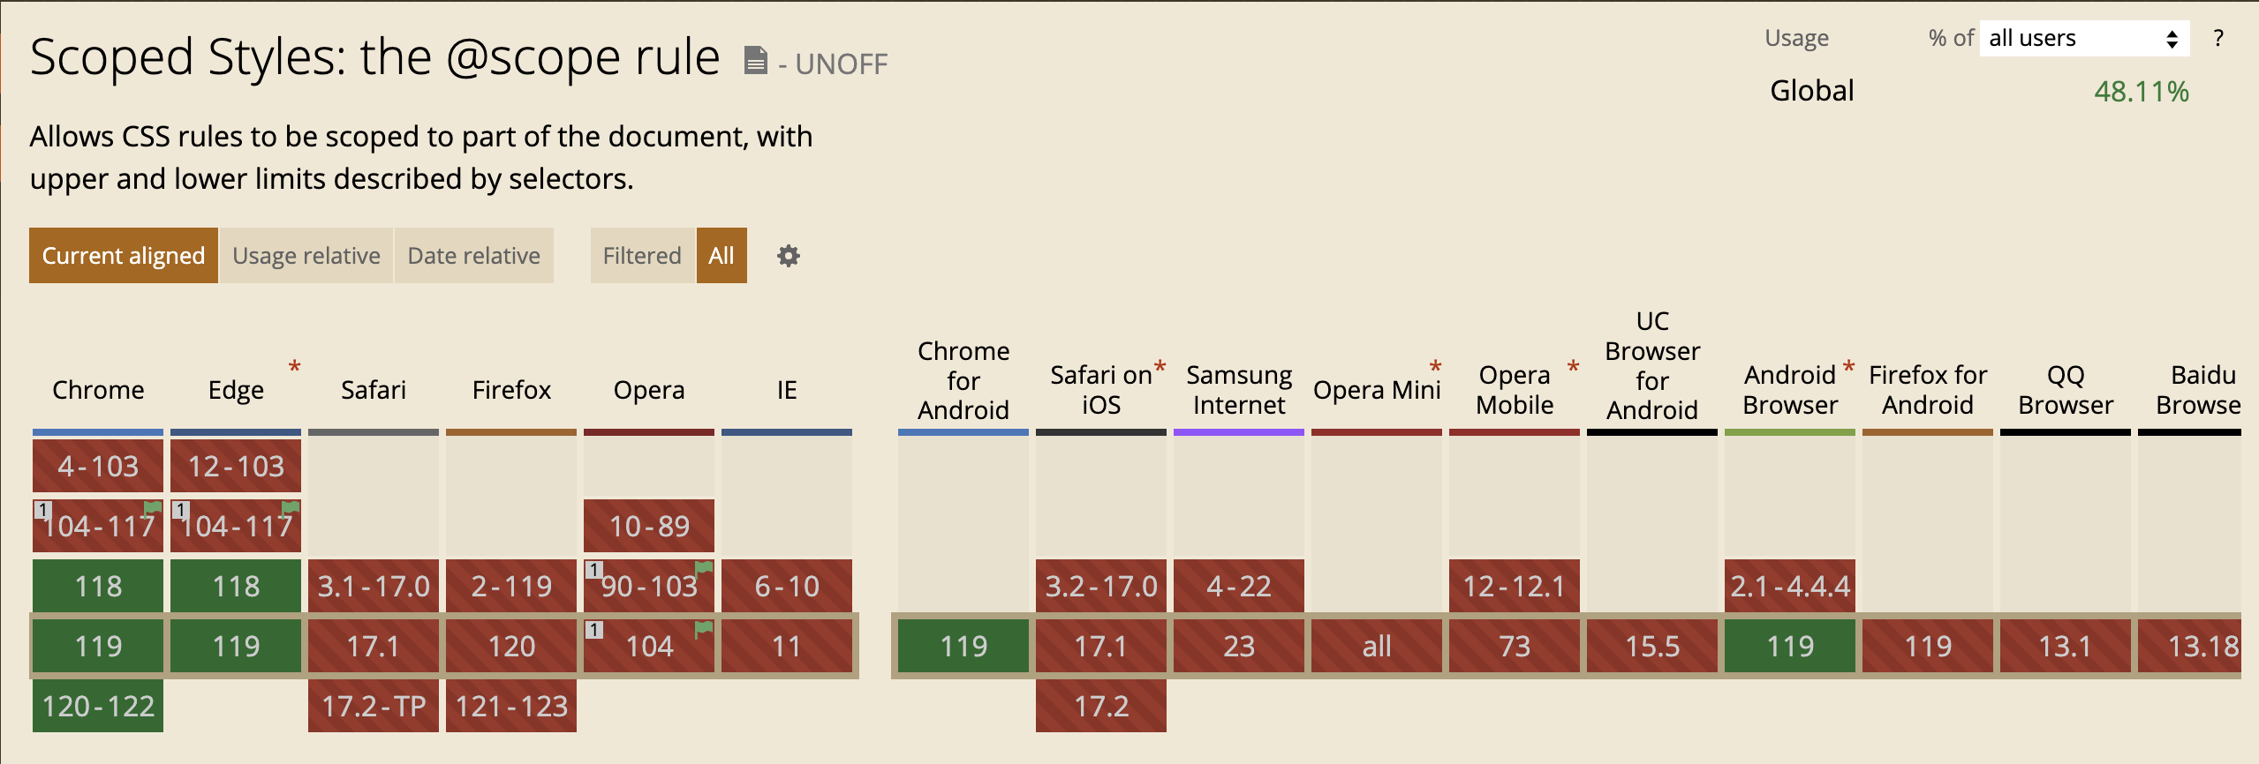This screenshot has width=2259, height=764.
Task: Click the asterisk next to Edge
Action: point(295,366)
